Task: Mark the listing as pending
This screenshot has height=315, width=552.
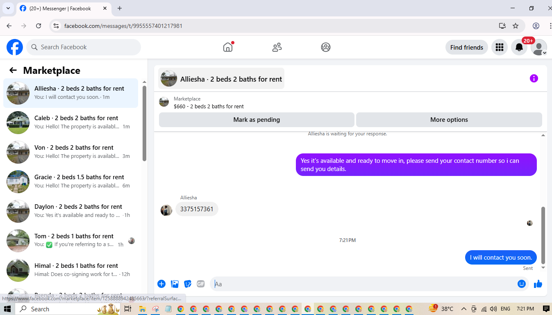Action: (257, 120)
